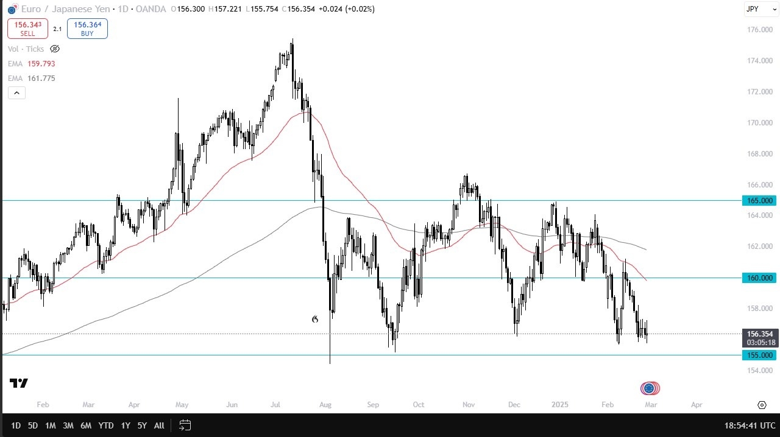Click the 155.000 horizontal line price label
780x437 pixels.
(758, 355)
